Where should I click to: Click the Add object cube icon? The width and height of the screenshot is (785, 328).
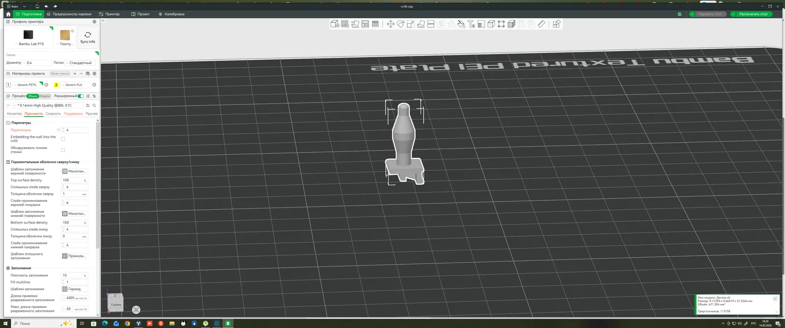(335, 24)
